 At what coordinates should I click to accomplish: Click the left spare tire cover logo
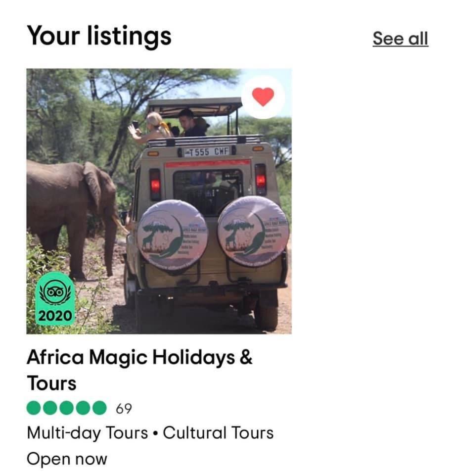pos(172,235)
